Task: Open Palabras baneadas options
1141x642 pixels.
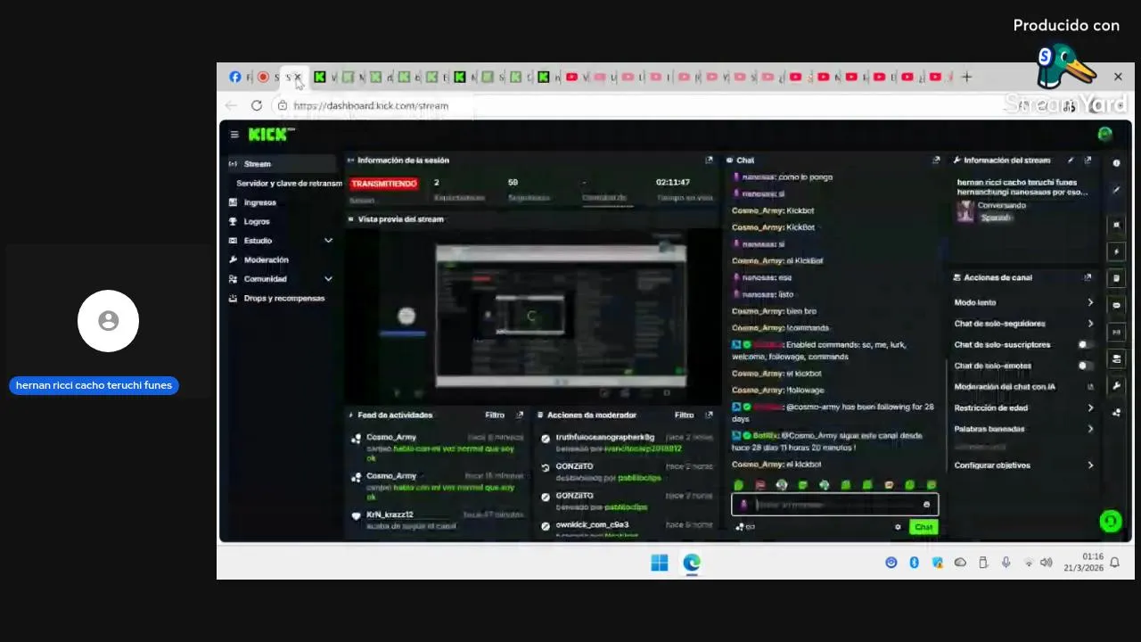Action: click(x=1023, y=429)
